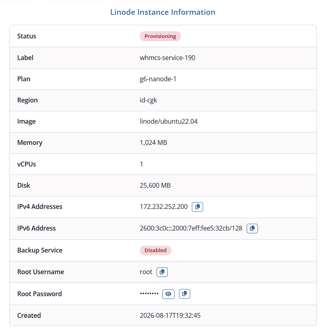Copy the IPv4 address to clipboard

point(197,207)
